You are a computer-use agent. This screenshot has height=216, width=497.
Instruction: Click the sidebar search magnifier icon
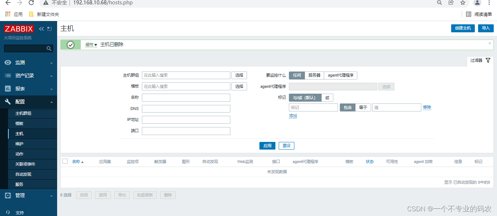point(49,48)
